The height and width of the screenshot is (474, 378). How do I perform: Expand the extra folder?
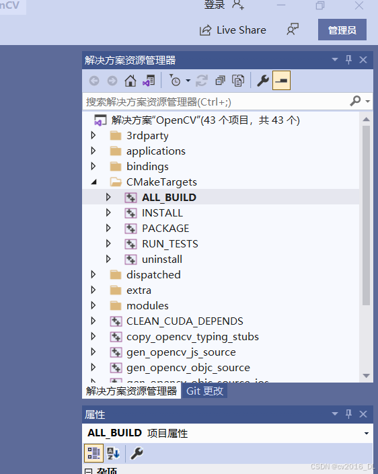93,290
